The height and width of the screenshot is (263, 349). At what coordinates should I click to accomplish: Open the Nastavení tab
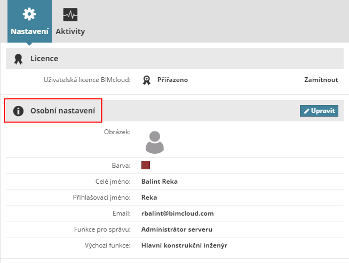click(x=29, y=31)
